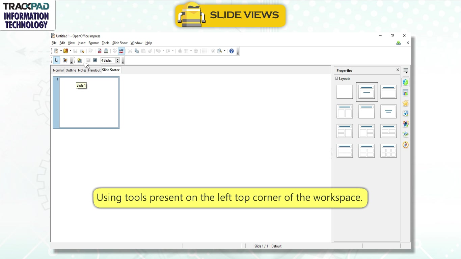Click the Cut scissors icon

130,51
